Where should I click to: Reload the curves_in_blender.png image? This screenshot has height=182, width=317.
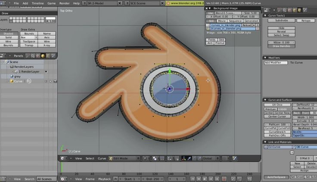coord(246,25)
